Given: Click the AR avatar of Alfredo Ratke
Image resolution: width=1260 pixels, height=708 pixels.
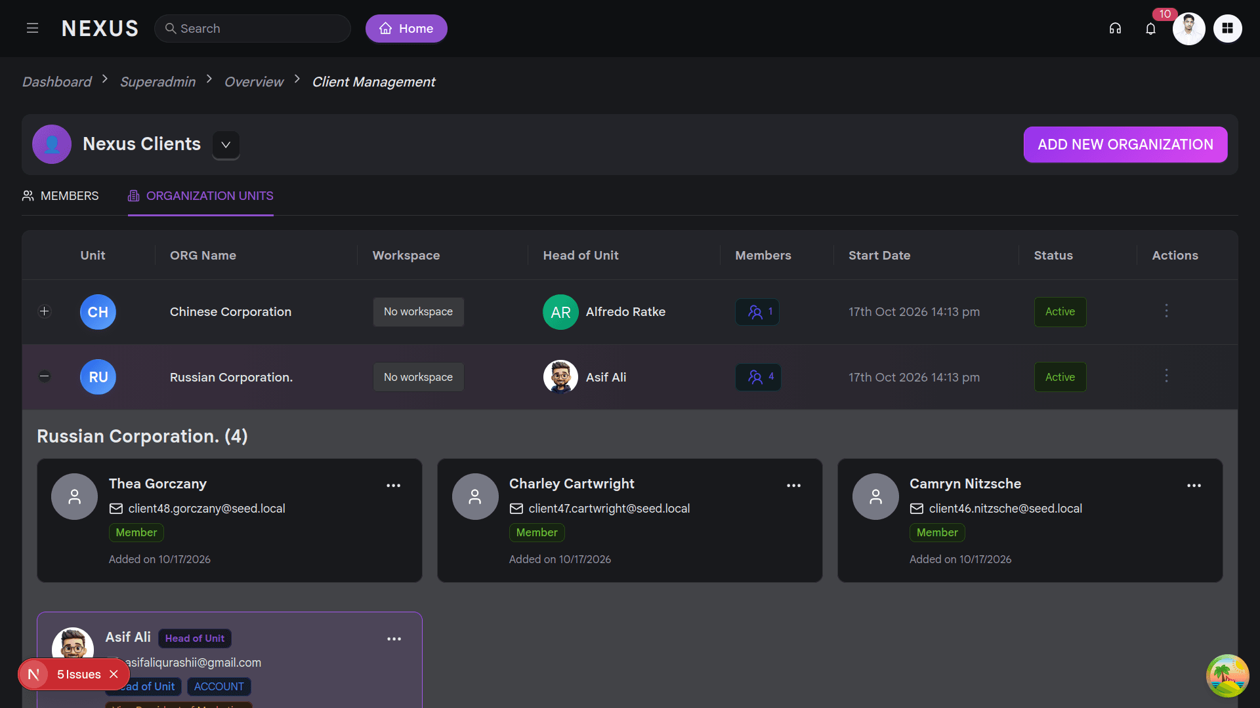Looking at the screenshot, I should (x=560, y=312).
